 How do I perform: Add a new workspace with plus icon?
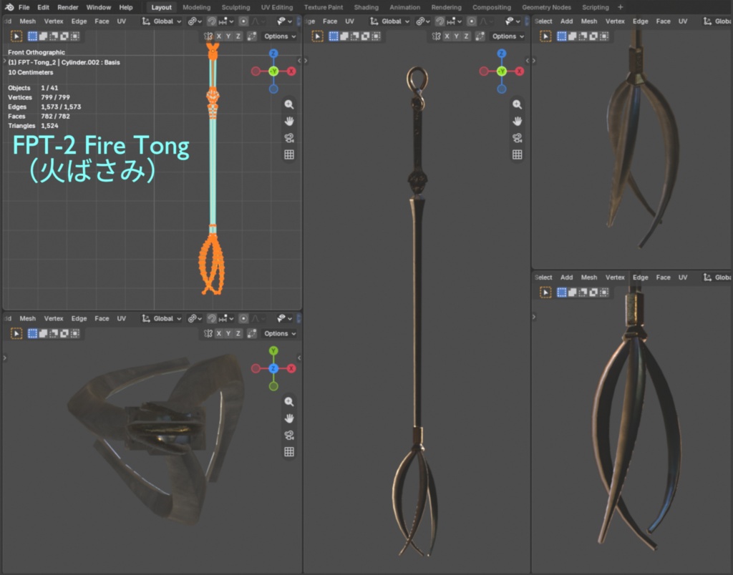[x=621, y=7]
